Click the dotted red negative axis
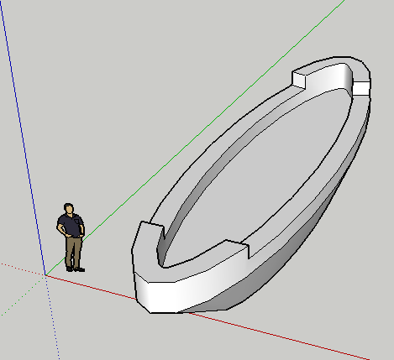Image resolution: width=394 pixels, height=360 pixels. (x=23, y=269)
